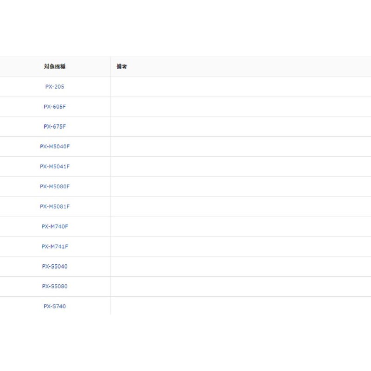Click the 備考 column header
371x371 pixels.
click(122, 67)
